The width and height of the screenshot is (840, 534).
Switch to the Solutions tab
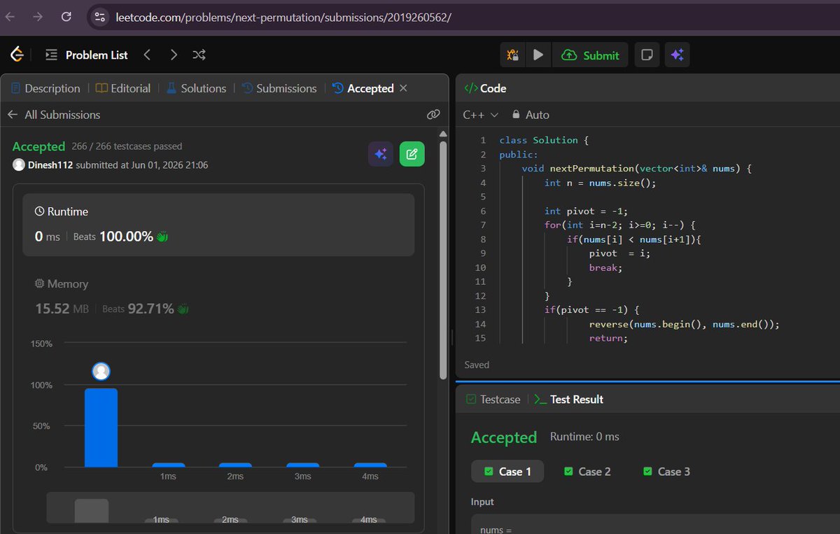(196, 88)
